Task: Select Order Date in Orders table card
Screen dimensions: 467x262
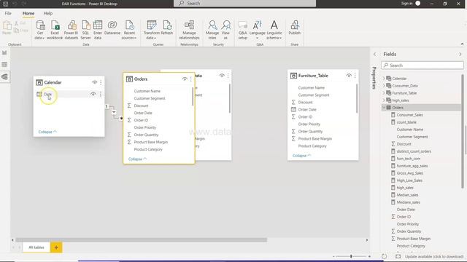Action: click(143, 113)
